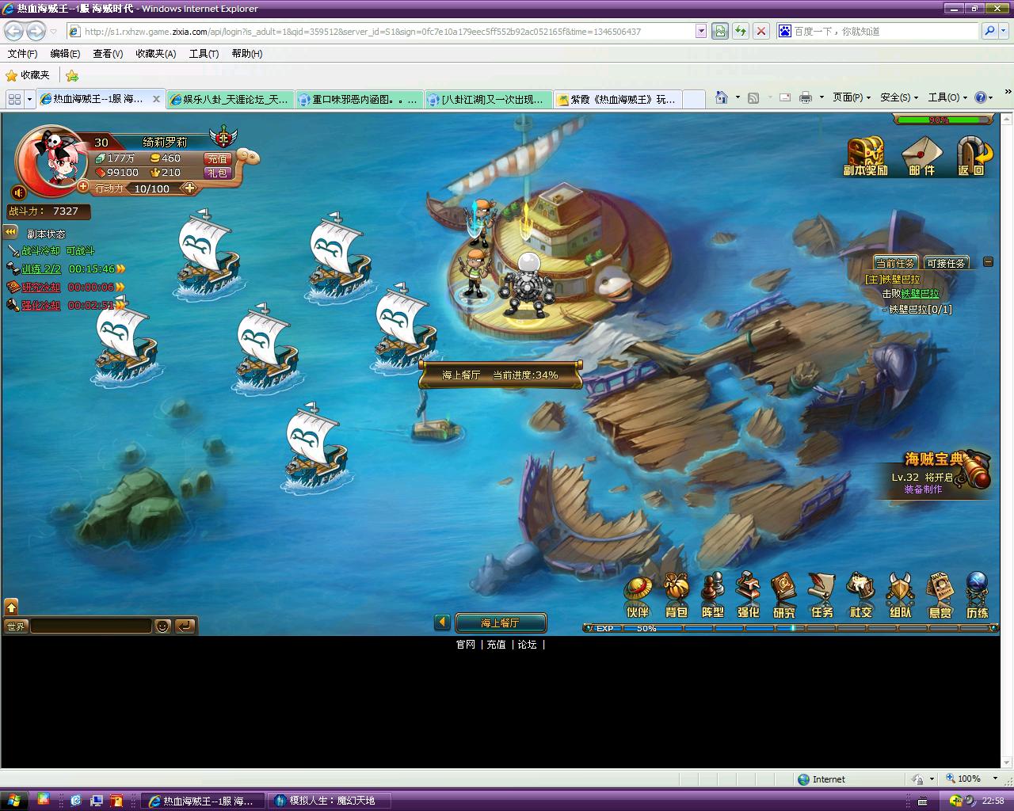This screenshot has width=1014, height=811.
Task: Click the EXP progress bar
Action: point(791,628)
